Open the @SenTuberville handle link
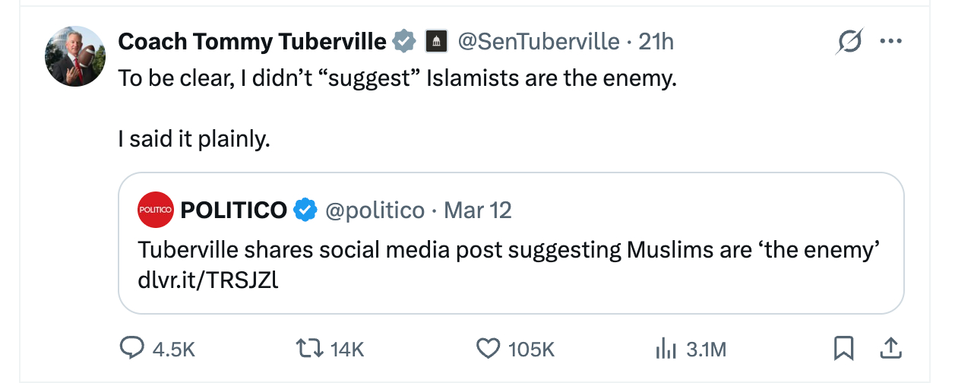Viewport: 974px width, 383px height. click(538, 41)
